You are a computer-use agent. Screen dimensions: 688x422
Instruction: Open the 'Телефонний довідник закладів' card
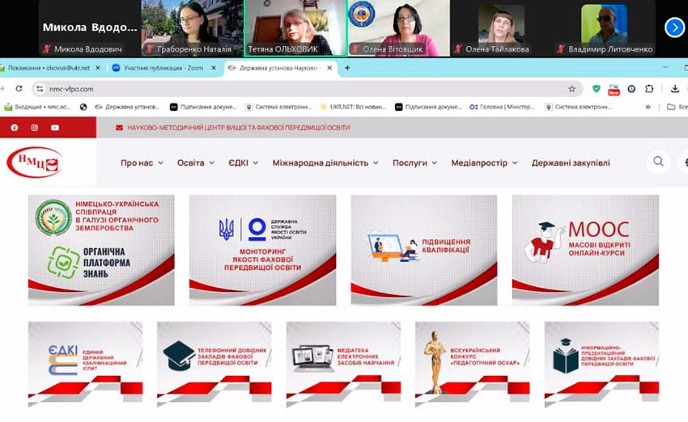(214, 365)
